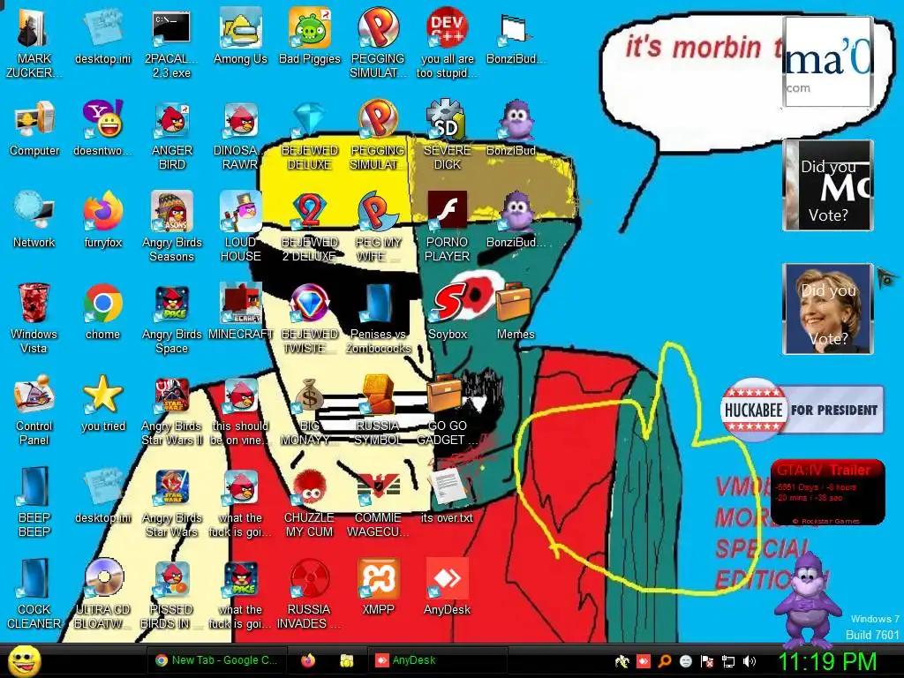Switch to New Tab - Google Chrome taskbar button

click(x=216, y=660)
